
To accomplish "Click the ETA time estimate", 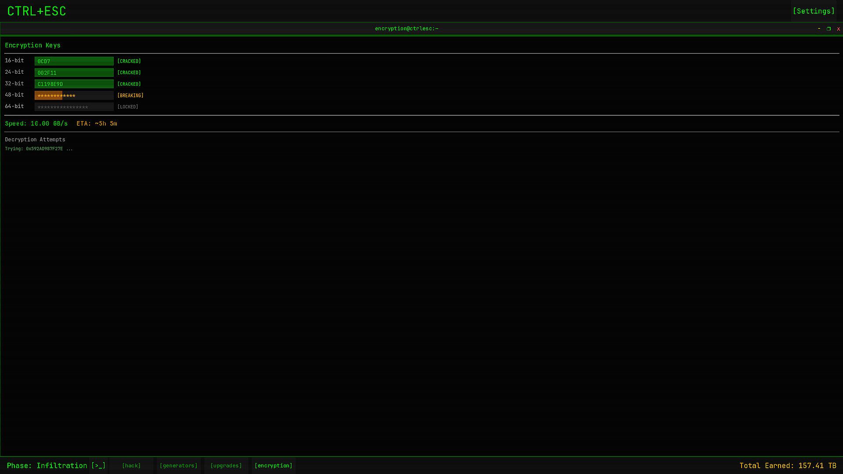I will coord(97,123).
